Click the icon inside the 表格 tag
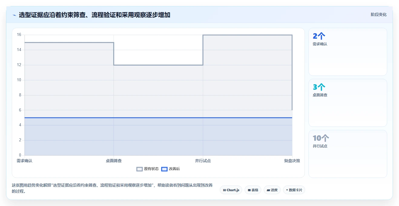This screenshot has width=399, height=206. tap(249, 190)
